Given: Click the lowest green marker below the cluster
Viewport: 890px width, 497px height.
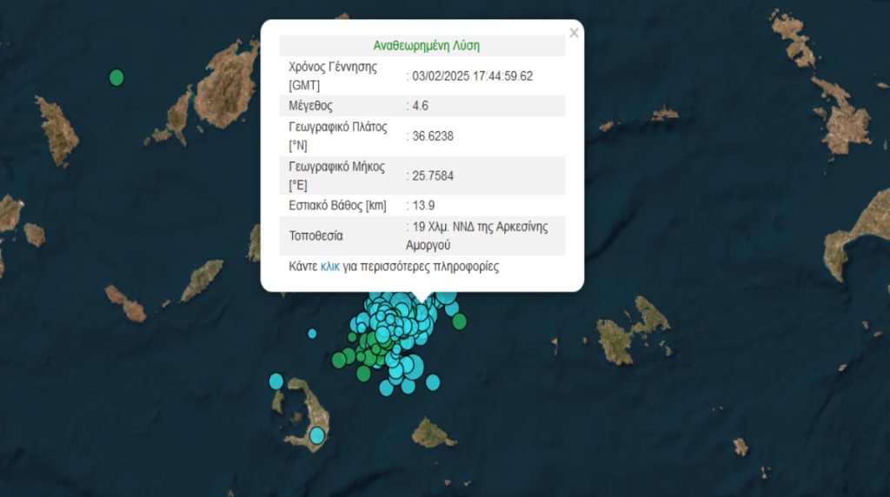Looking at the screenshot, I should [363, 374].
